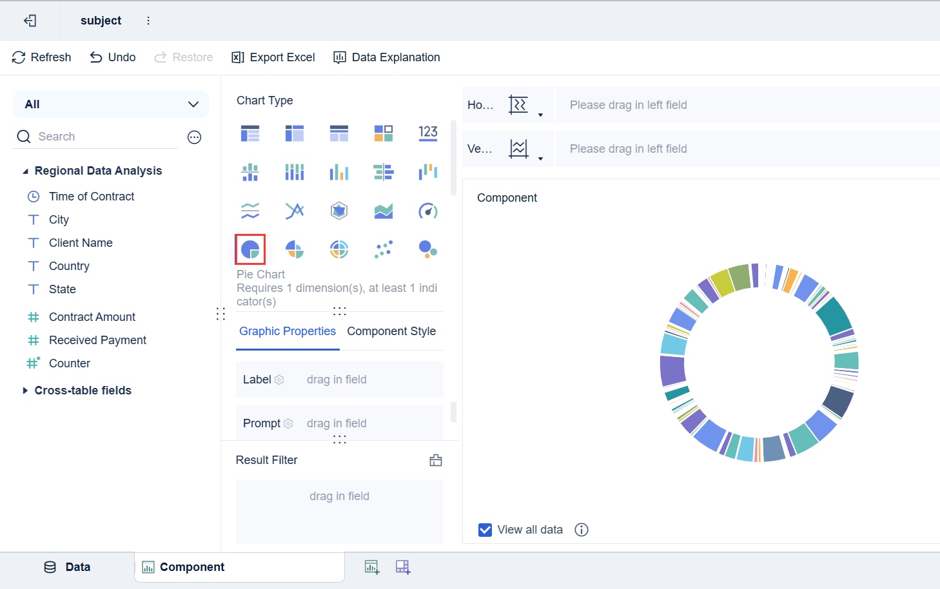
Task: Select the Pie Chart type icon
Action: coord(250,249)
